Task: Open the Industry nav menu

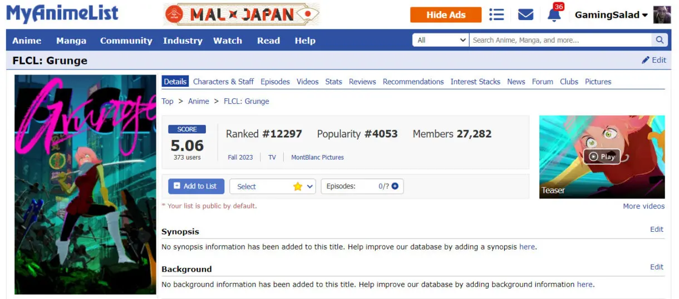Action: pyautogui.click(x=183, y=41)
